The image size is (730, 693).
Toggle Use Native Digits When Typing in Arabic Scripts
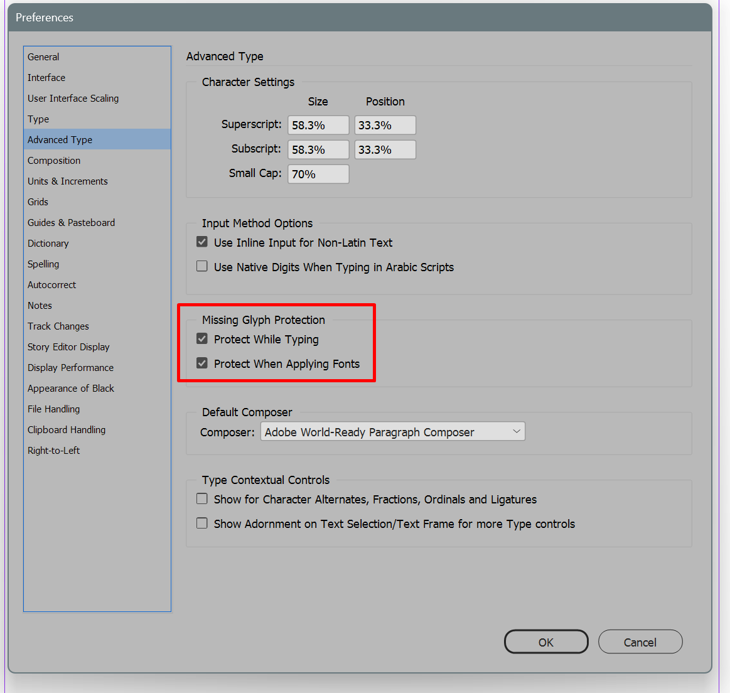pyautogui.click(x=201, y=266)
